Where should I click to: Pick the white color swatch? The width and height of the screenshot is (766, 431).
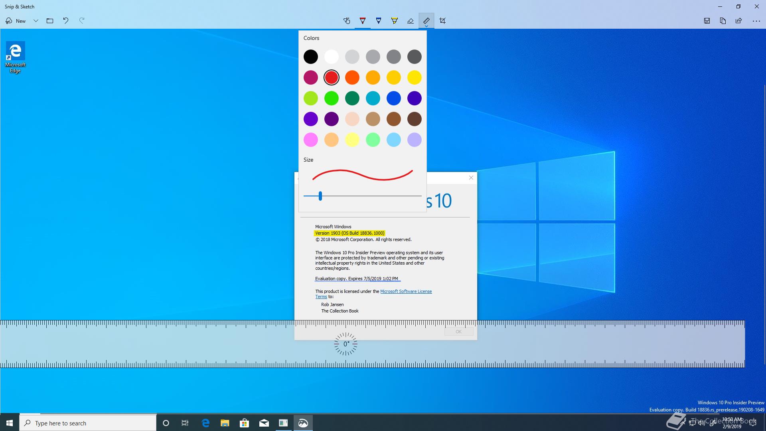click(332, 57)
